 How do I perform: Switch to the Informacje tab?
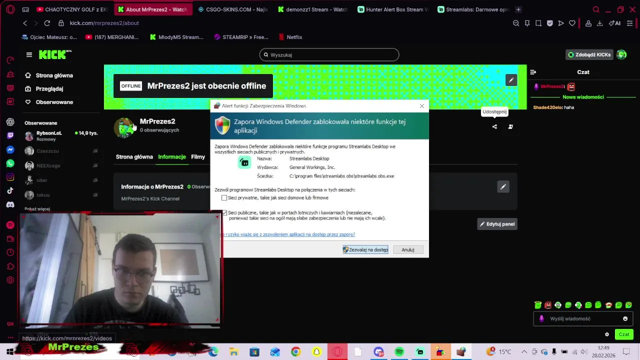[x=172, y=157]
